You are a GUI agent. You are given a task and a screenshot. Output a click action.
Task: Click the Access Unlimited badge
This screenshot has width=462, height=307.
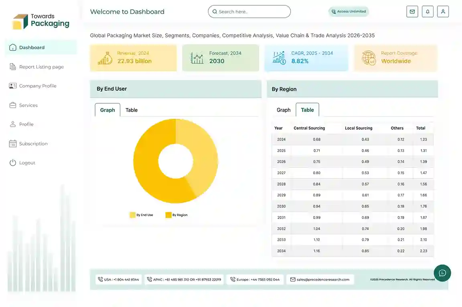349,12
